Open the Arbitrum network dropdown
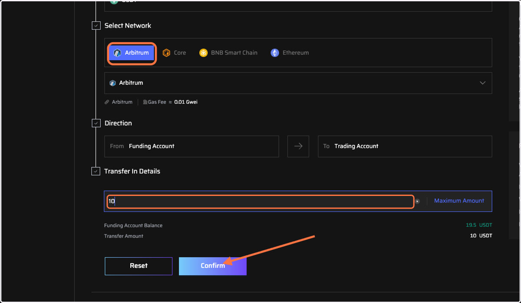This screenshot has height=303, width=521. pyautogui.click(x=298, y=83)
